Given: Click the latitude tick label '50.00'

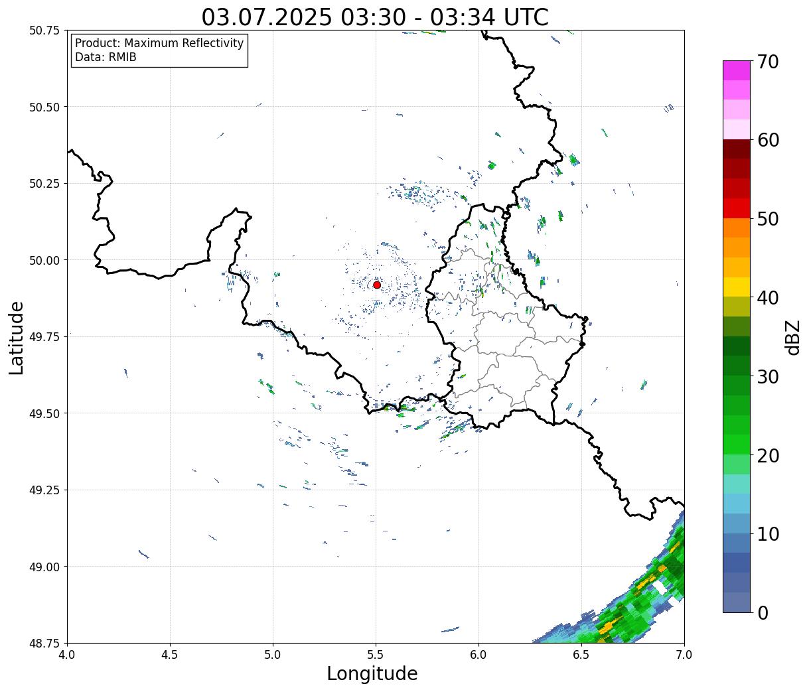Looking at the screenshot, I should tap(44, 260).
